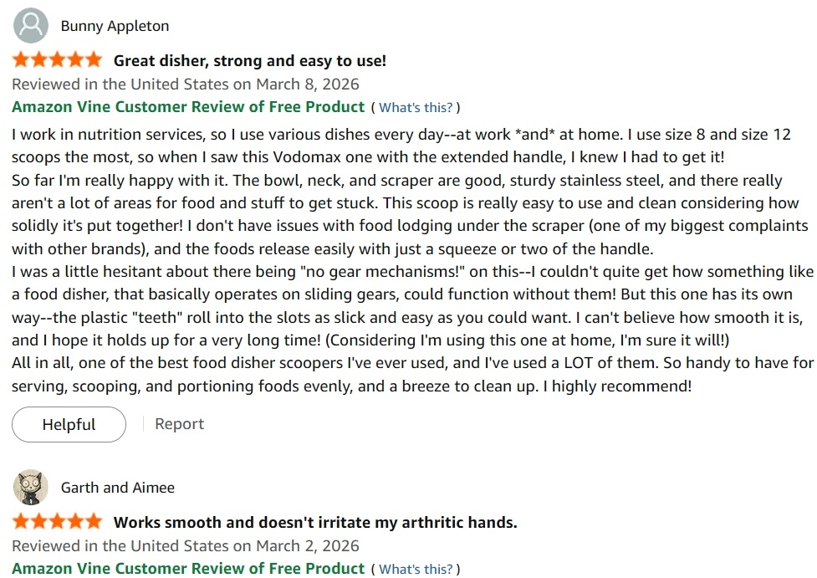Open review titled 'Works smooth and doesn't irritate my arthritic hands.'
This screenshot has width=817, height=578.
[x=315, y=522]
